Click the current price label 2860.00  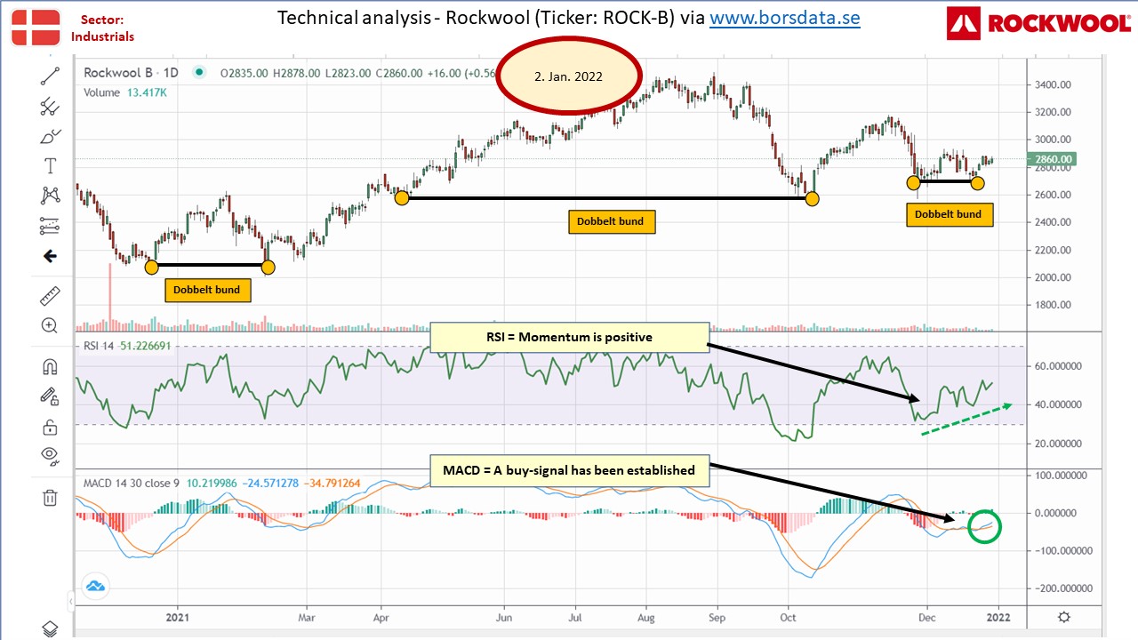[1053, 159]
